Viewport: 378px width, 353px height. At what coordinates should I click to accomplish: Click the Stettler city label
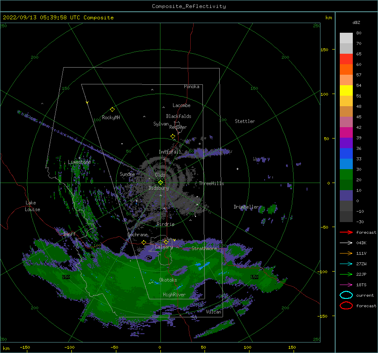(245, 121)
